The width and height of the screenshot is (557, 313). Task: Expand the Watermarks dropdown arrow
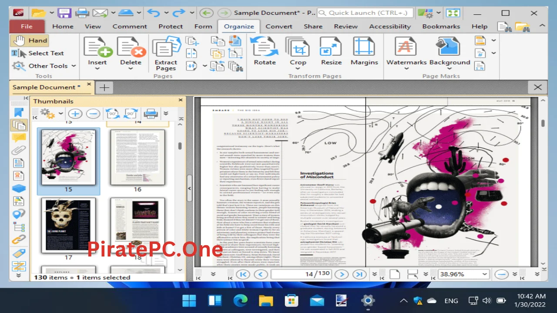pos(406,69)
